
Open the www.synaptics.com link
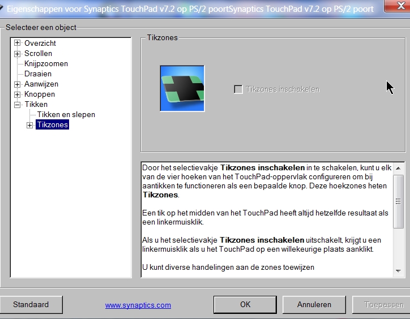click(138, 305)
